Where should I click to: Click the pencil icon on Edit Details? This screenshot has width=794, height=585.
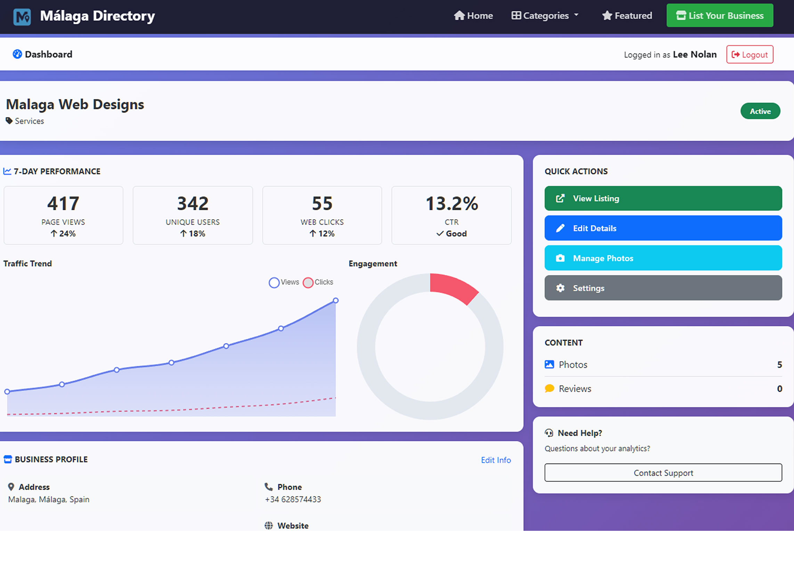point(560,228)
